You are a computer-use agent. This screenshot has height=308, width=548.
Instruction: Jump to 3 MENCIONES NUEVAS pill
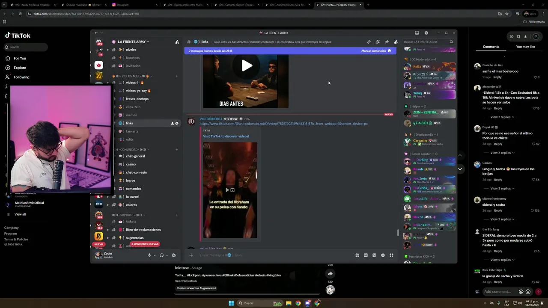pyautogui.click(x=145, y=244)
